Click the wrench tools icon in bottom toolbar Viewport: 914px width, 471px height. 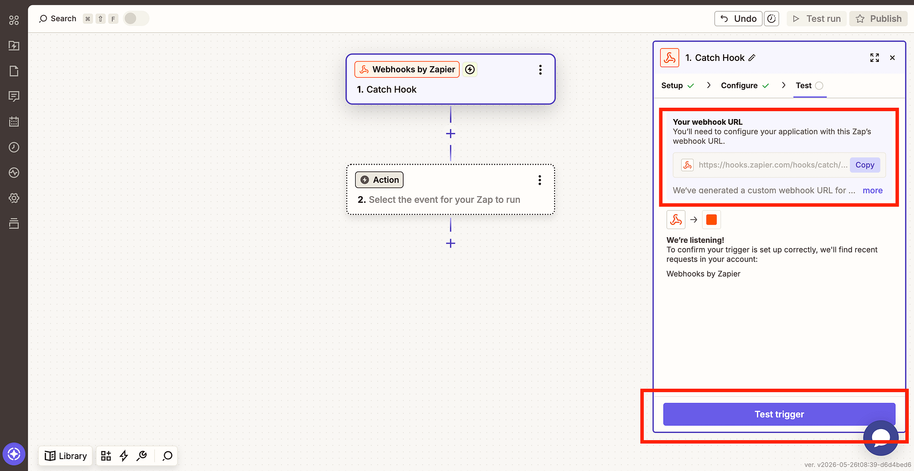coord(141,456)
